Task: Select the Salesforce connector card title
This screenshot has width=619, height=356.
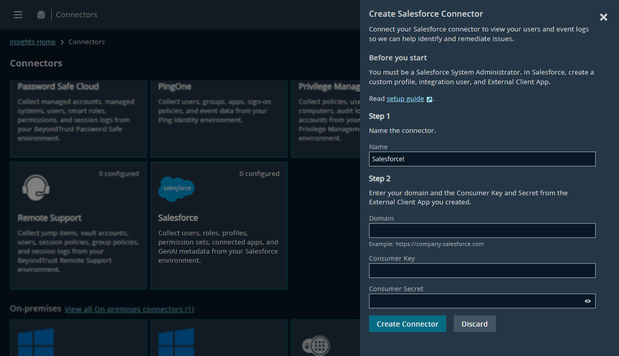Action: [178, 218]
